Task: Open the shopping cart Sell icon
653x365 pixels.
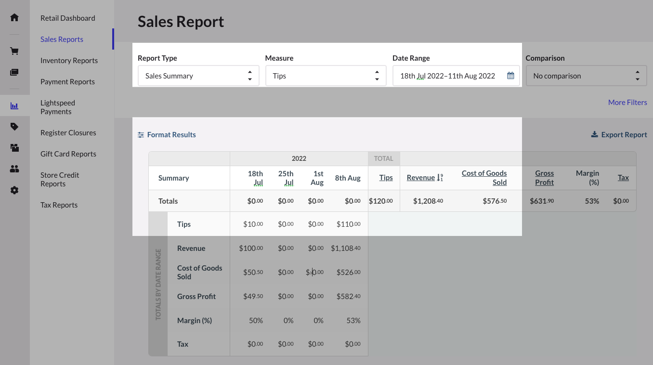Action: pyautogui.click(x=14, y=51)
